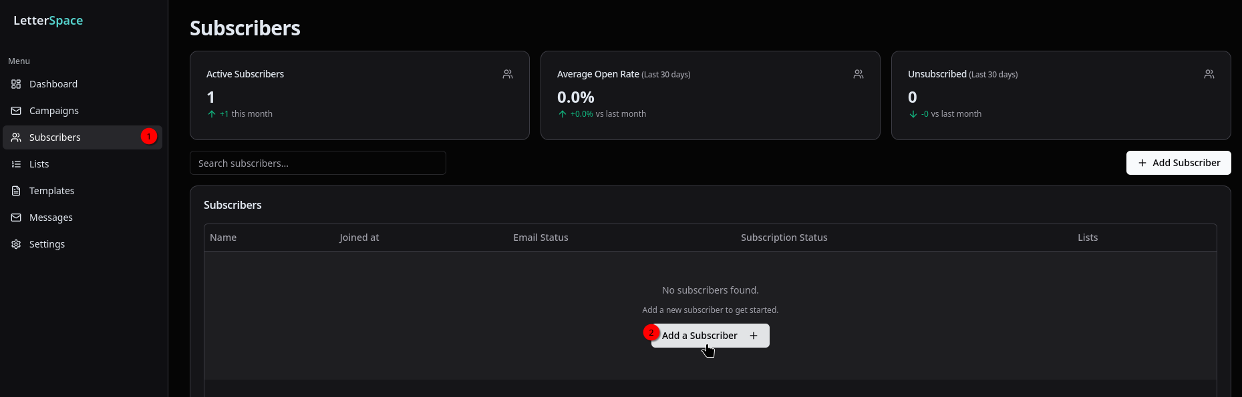This screenshot has height=397, width=1242.
Task: Click the Dashboard grid icon in sidebar
Action: [16, 84]
